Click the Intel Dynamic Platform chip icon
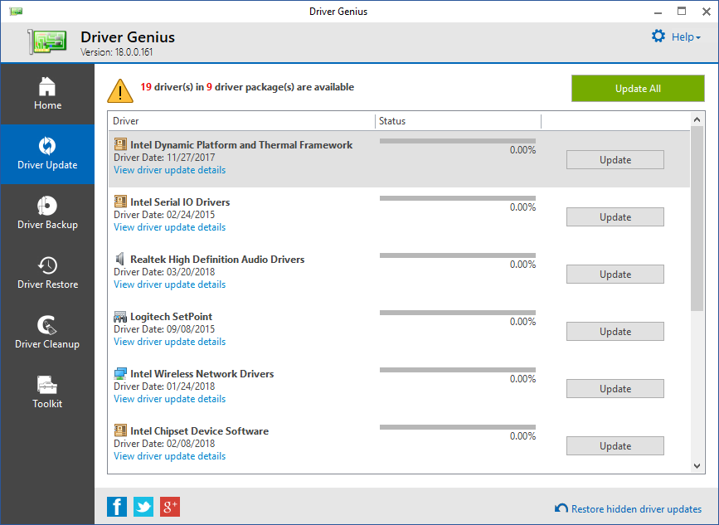 coord(120,144)
